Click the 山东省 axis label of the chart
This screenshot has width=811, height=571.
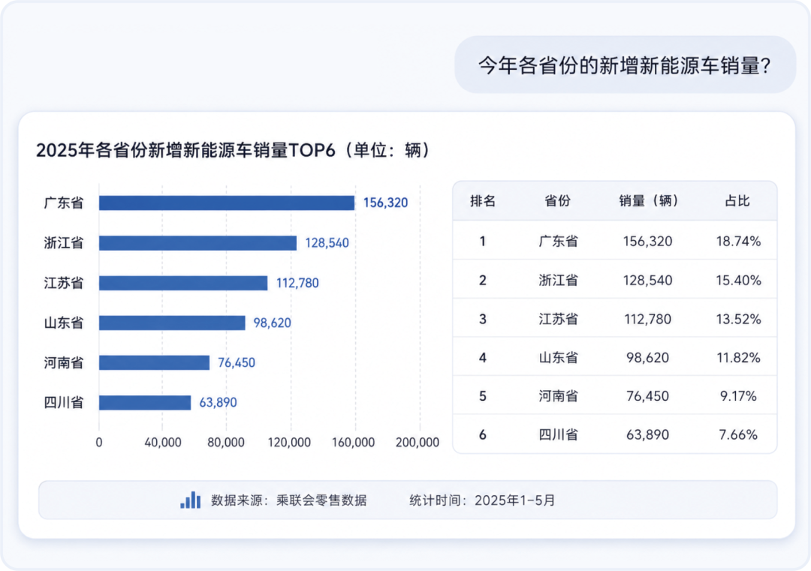tap(64, 323)
